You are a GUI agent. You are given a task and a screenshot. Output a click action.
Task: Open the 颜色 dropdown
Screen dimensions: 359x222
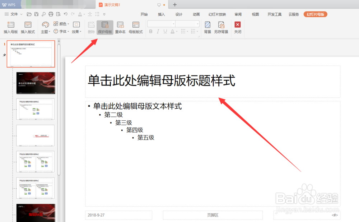(x=61, y=24)
